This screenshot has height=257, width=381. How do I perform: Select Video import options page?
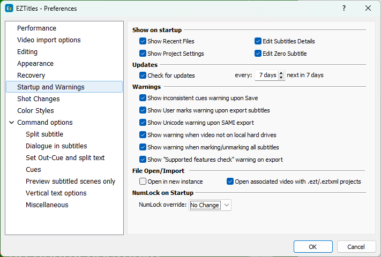49,40
